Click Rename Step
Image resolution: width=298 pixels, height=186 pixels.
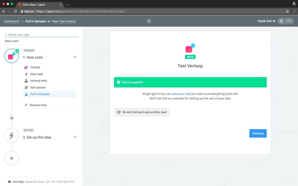[38, 105]
